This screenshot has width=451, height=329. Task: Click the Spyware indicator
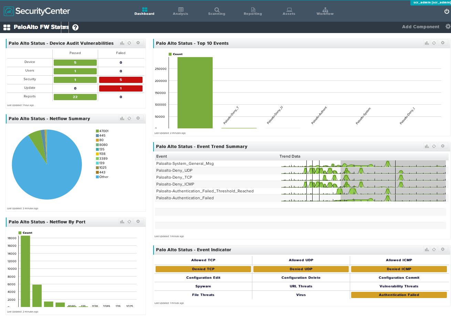tap(203, 286)
